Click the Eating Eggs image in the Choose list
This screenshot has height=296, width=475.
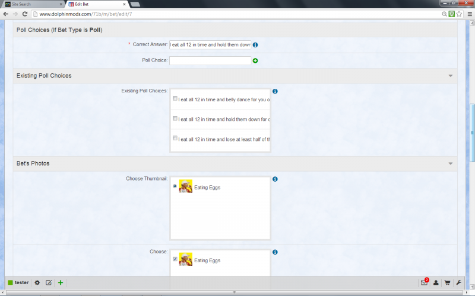(185, 259)
